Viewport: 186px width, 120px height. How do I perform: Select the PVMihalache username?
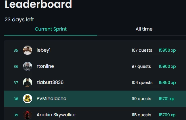coord(51,99)
